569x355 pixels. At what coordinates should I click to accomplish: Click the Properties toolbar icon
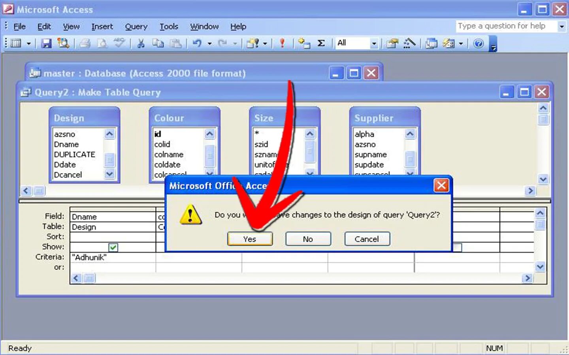[392, 43]
